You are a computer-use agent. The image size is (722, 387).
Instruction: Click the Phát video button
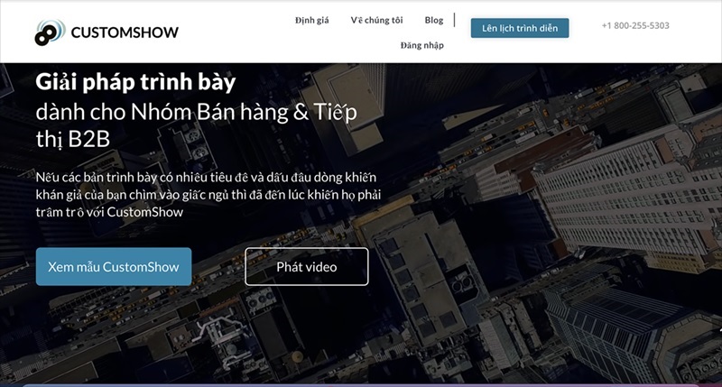point(307,266)
